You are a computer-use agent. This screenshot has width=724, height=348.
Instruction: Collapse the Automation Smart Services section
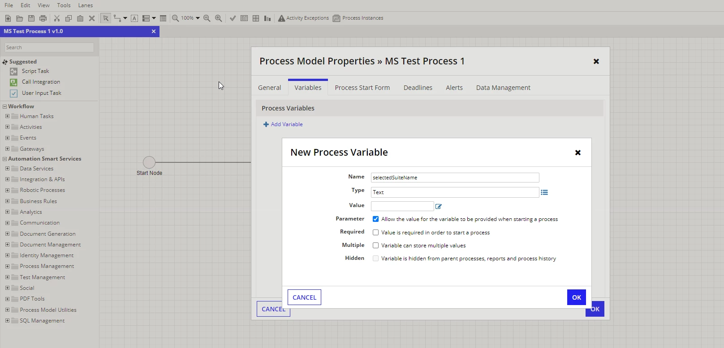(5, 159)
